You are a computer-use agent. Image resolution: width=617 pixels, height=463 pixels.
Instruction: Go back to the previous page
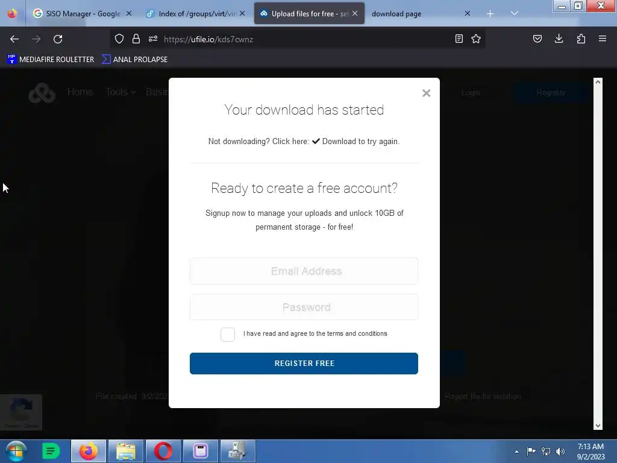coord(14,39)
